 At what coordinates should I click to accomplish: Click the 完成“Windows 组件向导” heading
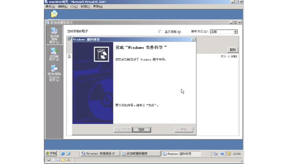[x=141, y=48]
